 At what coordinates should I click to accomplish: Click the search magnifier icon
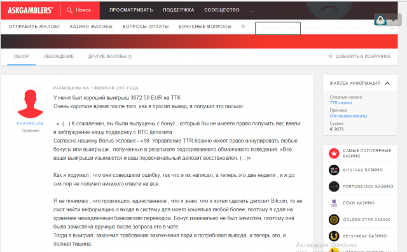tap(69, 10)
